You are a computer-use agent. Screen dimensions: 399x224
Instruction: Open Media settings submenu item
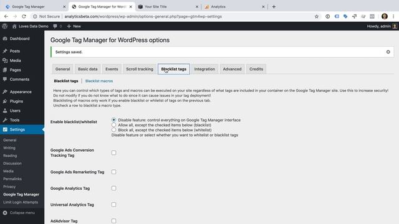pos(8,171)
